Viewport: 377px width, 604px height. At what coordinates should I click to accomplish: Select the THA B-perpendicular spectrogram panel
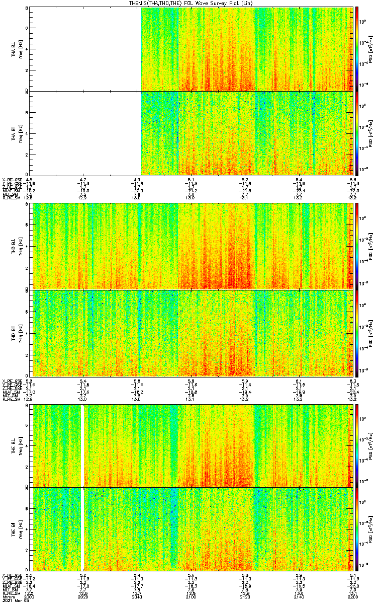point(192,49)
